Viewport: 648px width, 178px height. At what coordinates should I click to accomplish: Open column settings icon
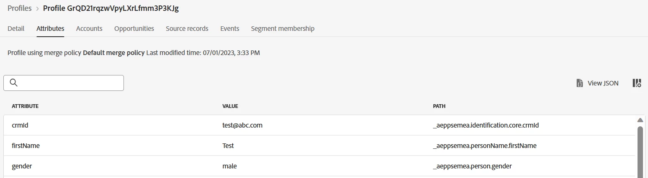tap(637, 83)
